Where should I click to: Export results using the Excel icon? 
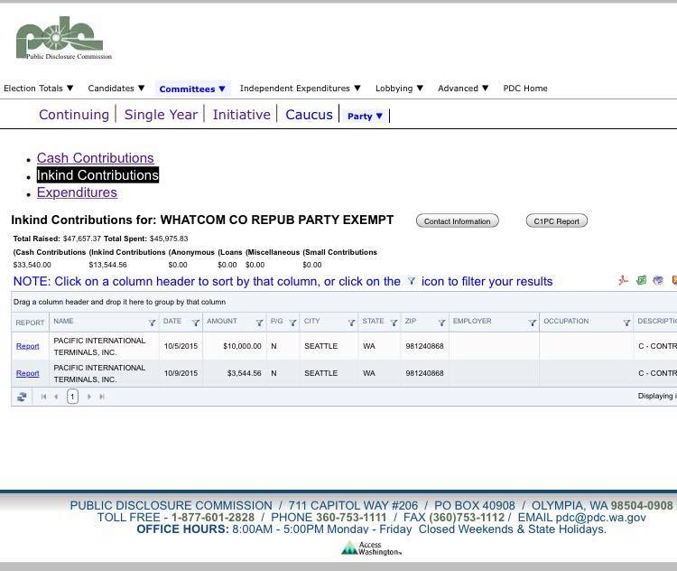pos(641,281)
